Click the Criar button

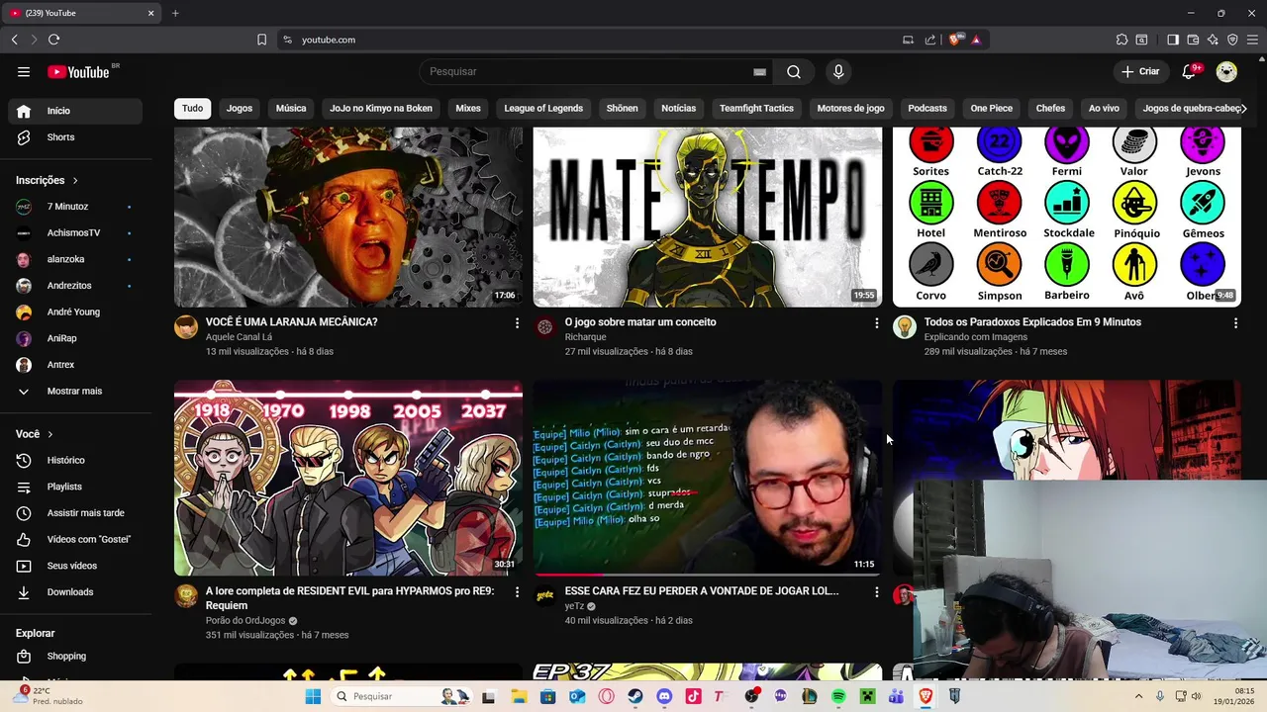point(1140,71)
